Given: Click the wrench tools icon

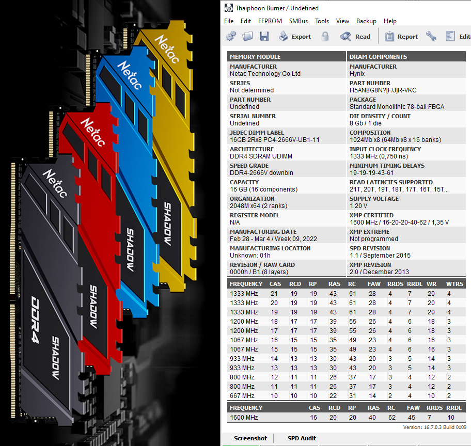Looking at the screenshot, I should tap(431, 36).
